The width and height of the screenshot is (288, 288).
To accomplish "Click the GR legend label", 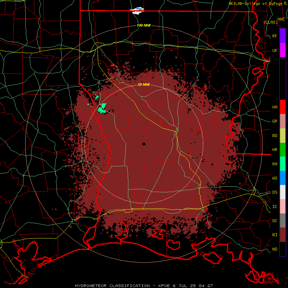I will [x=275, y=121].
